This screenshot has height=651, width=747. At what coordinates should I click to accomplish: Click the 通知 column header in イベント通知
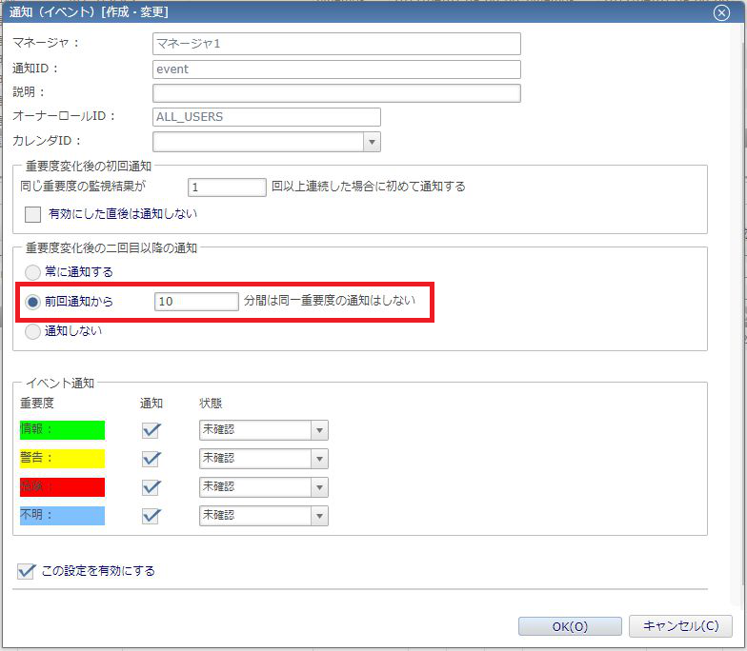click(x=151, y=404)
